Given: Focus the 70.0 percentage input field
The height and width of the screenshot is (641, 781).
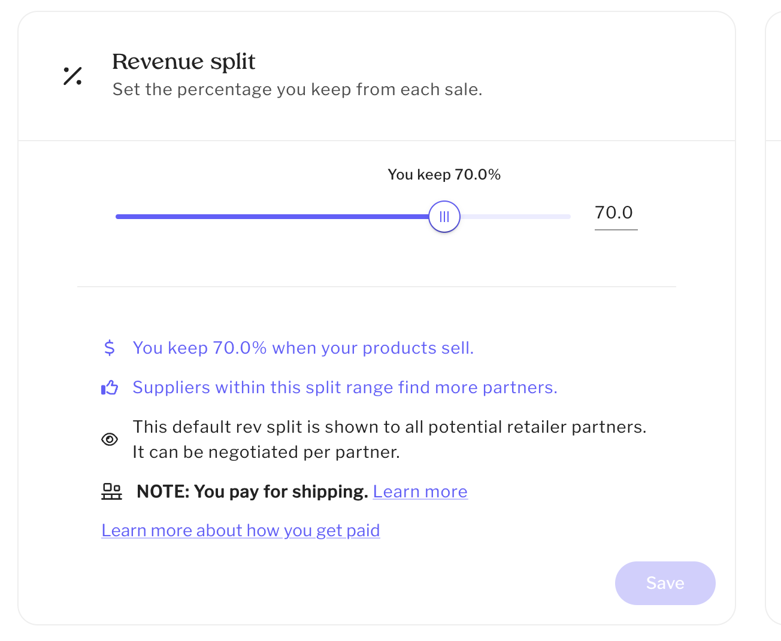Looking at the screenshot, I should tap(615, 213).
